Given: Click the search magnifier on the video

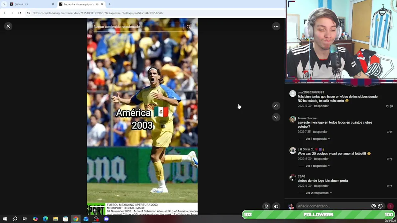Looking at the screenshot, I should click(189, 27).
